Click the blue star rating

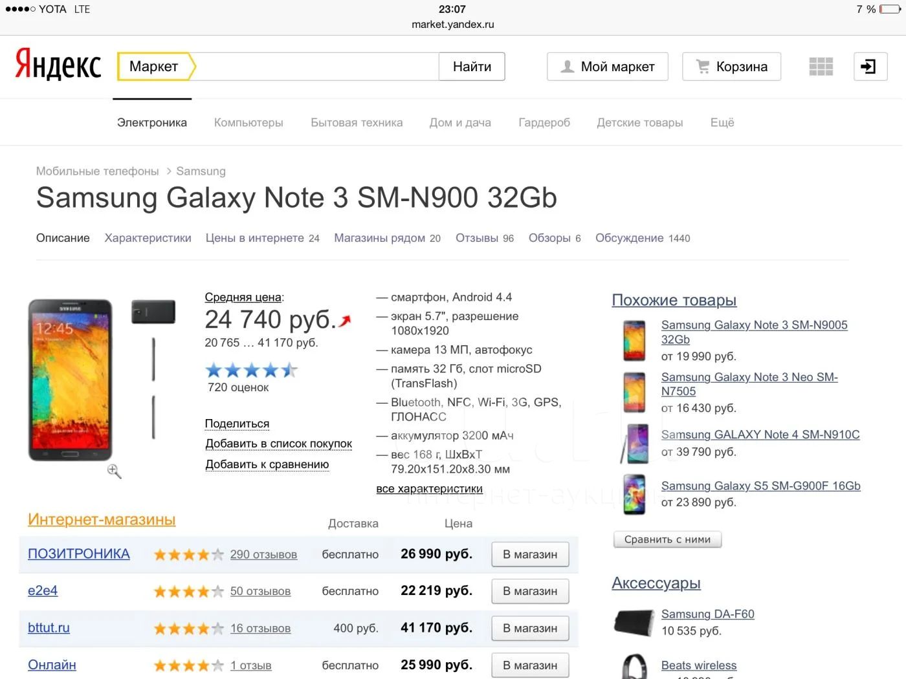click(251, 371)
